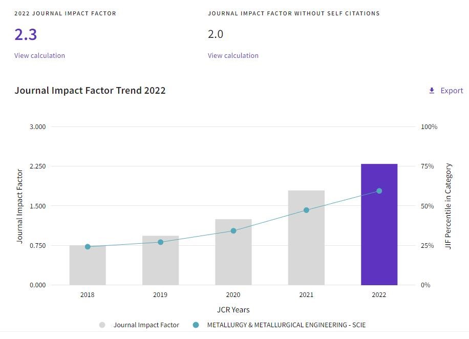Toggle the gray Journal Impact Factor legend dot

point(102,325)
